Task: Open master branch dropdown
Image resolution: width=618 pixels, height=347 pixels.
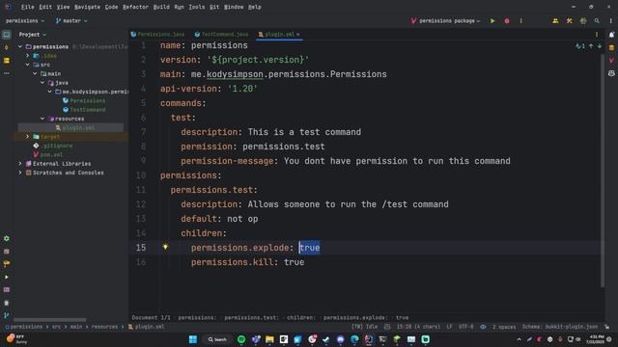Action: point(71,21)
